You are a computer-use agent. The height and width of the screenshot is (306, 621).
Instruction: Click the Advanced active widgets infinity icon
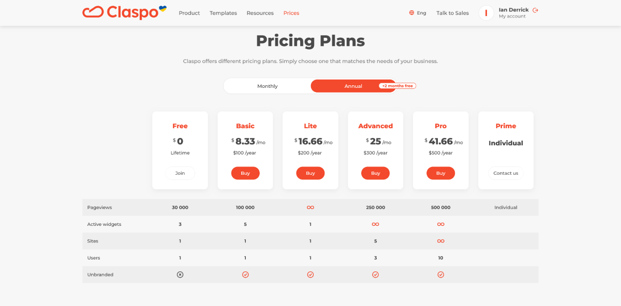(376, 224)
